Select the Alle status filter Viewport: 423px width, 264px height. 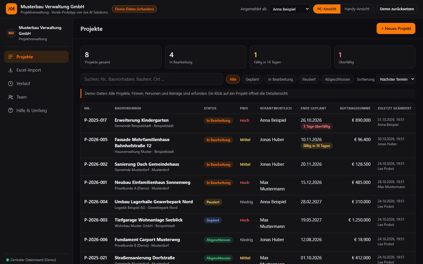click(233, 79)
